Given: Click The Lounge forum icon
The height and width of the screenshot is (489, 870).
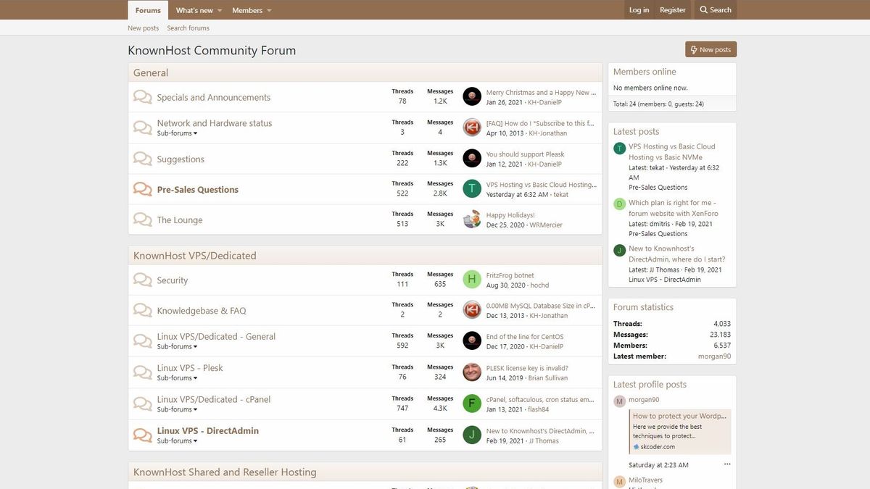Looking at the screenshot, I should [142, 220].
